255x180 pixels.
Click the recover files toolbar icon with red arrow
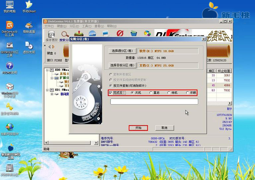coord(79,33)
